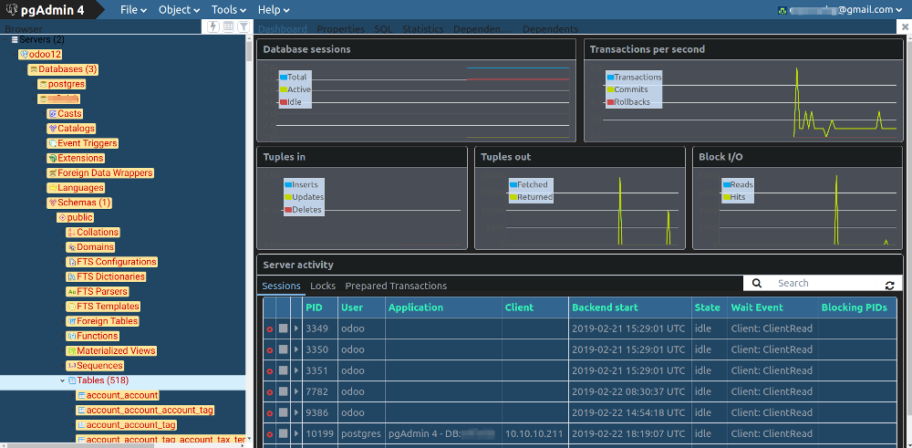Select the Sequences tree node
912x448 pixels.
click(x=95, y=365)
